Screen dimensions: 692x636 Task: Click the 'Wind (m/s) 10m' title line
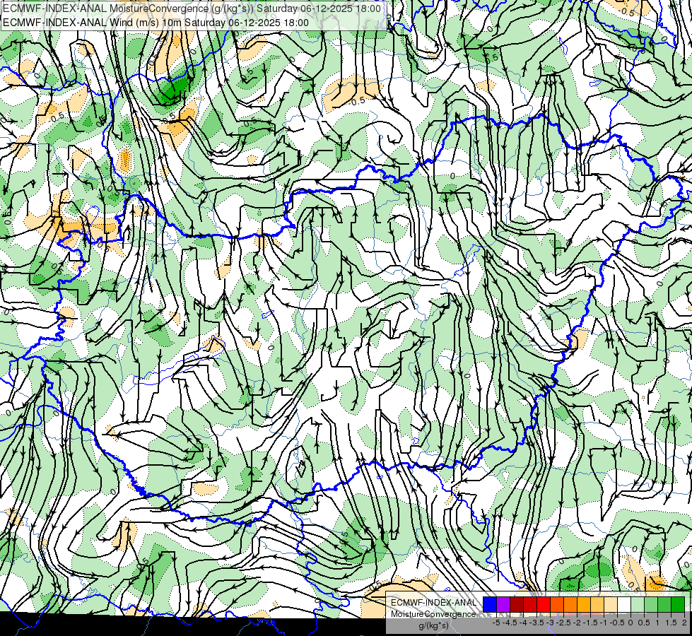tap(156, 23)
